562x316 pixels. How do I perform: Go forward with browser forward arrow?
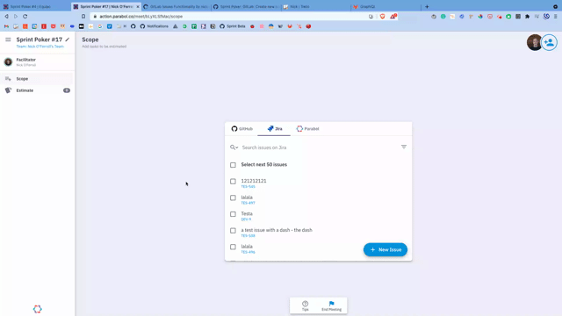click(16, 17)
